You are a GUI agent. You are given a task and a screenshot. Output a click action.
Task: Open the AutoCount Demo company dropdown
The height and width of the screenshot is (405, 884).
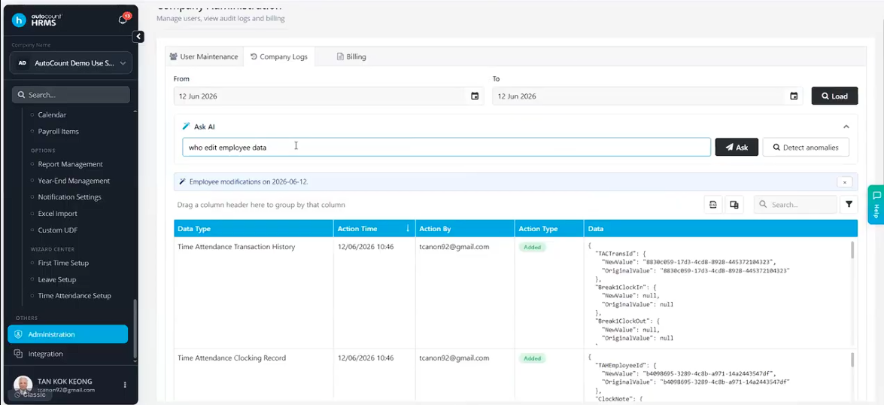pos(71,63)
